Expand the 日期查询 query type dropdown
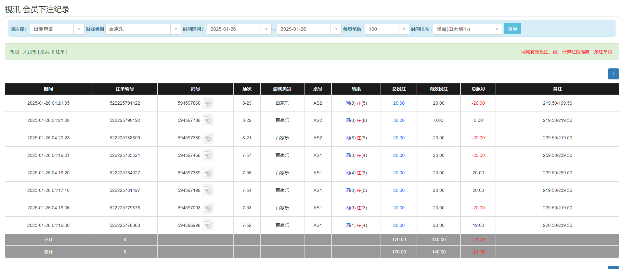Screen dimensions: 622x269 pos(79,29)
